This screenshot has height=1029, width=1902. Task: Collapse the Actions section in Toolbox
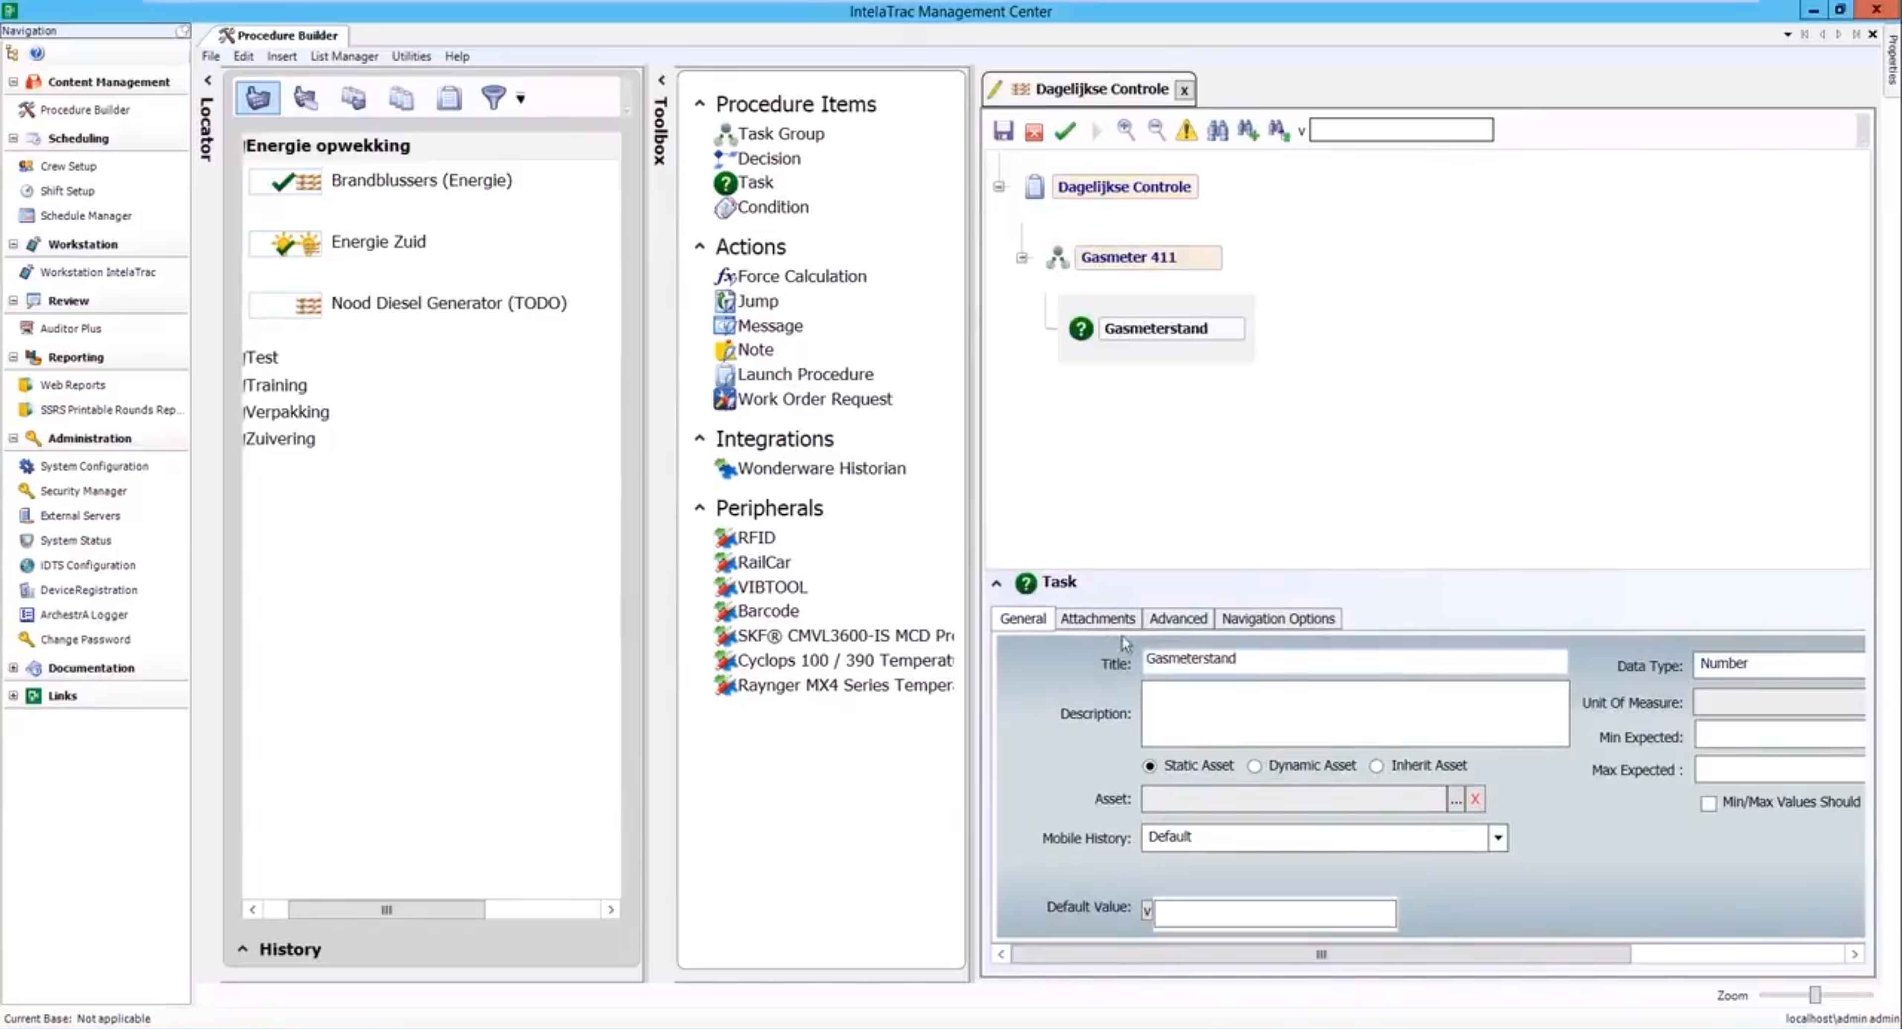(699, 246)
